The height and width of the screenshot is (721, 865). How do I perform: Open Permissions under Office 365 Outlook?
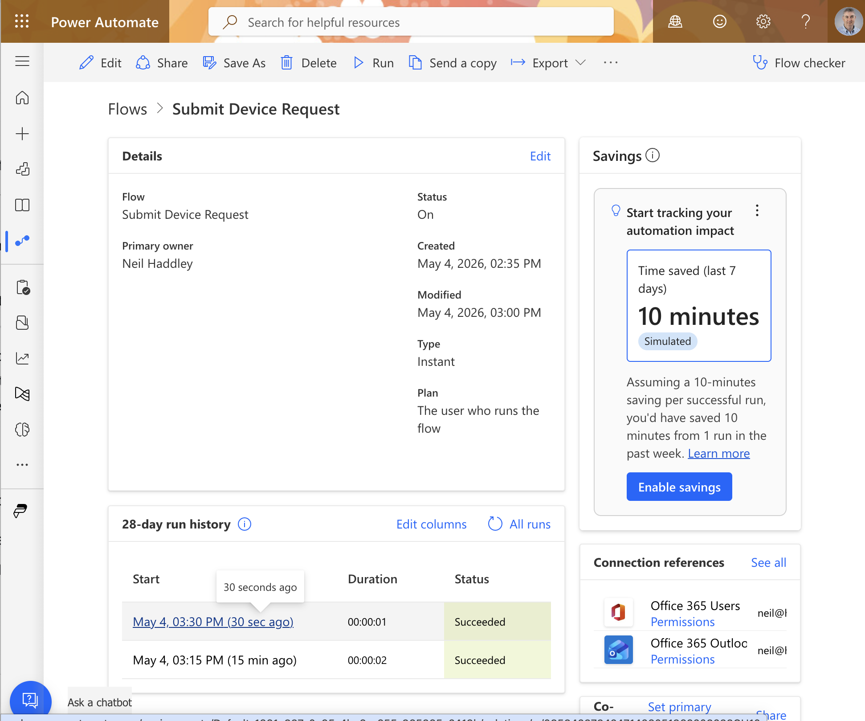pyautogui.click(x=682, y=659)
